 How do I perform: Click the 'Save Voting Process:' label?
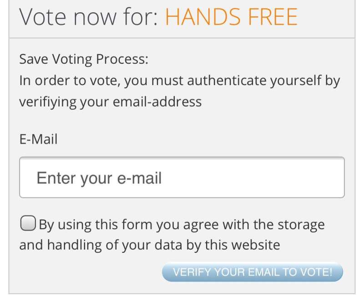[84, 60]
